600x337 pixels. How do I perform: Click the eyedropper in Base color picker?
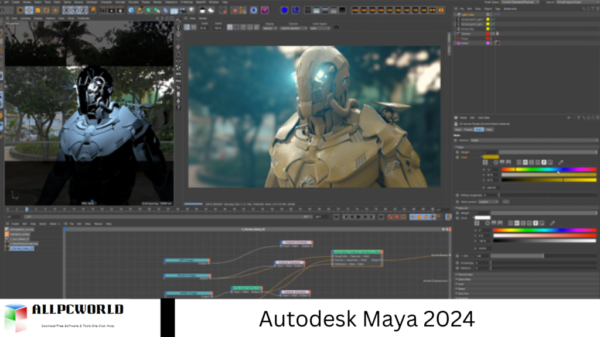[x=561, y=163]
